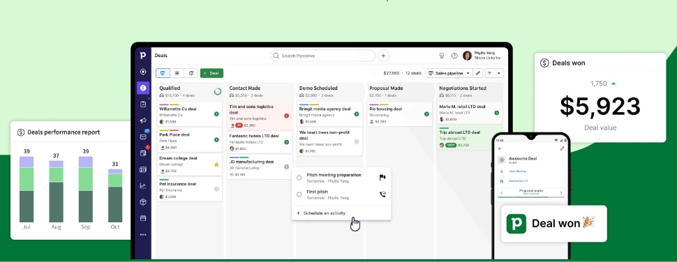
Task: Open the More ellipsis in sidebar
Action: pos(143,234)
